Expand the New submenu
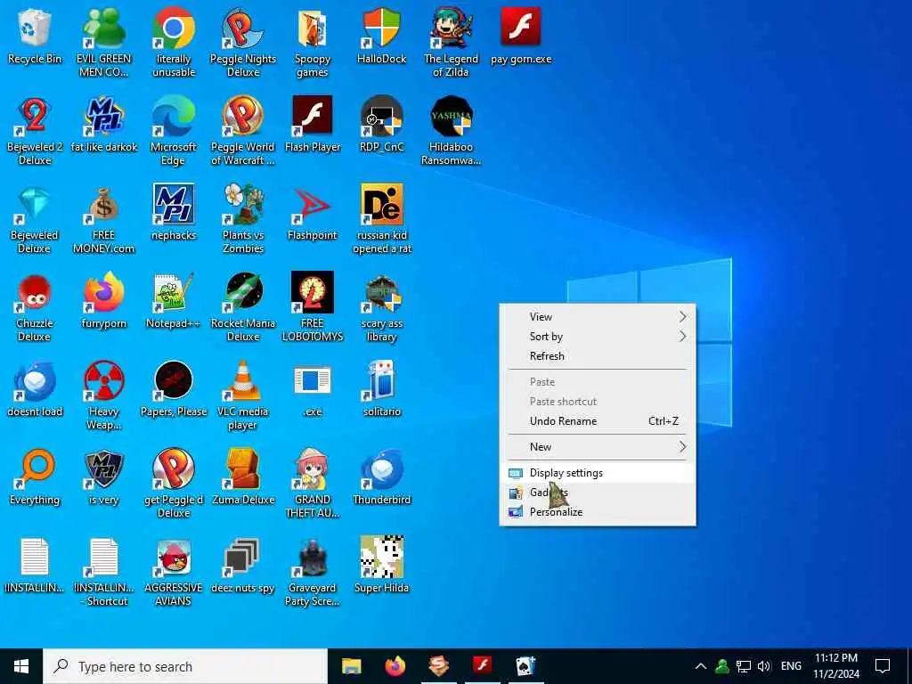The image size is (912, 684). point(598,447)
